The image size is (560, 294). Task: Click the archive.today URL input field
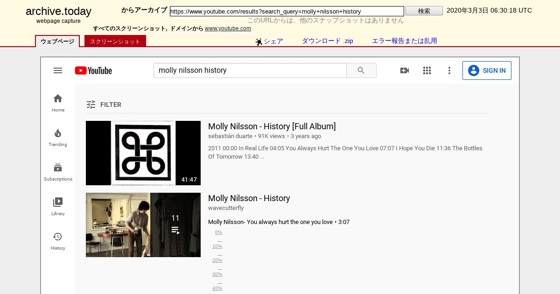click(287, 11)
